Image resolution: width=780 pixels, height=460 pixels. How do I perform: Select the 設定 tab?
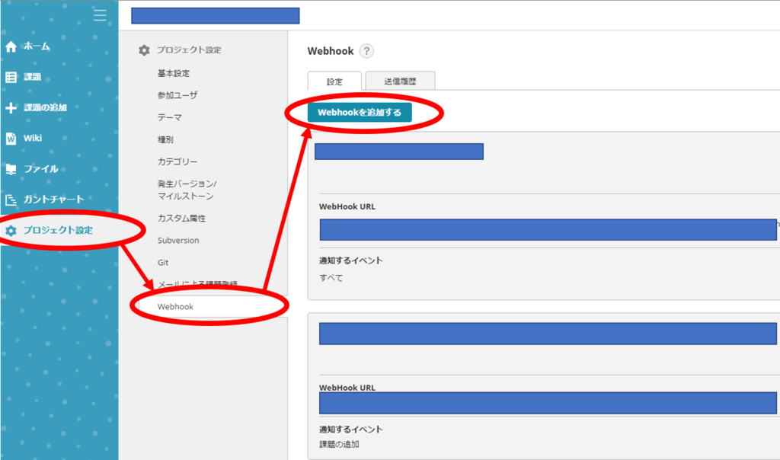coord(334,80)
